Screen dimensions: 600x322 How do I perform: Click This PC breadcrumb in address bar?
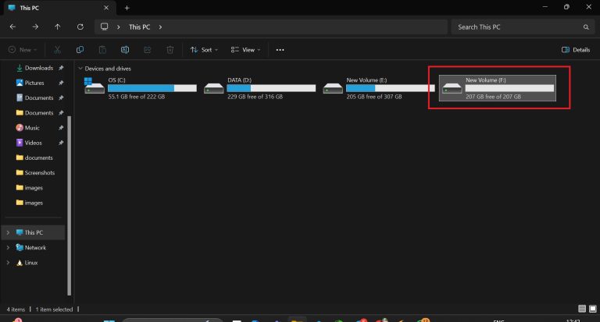139,27
